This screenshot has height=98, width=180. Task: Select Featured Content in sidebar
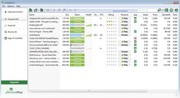coord(14,12)
